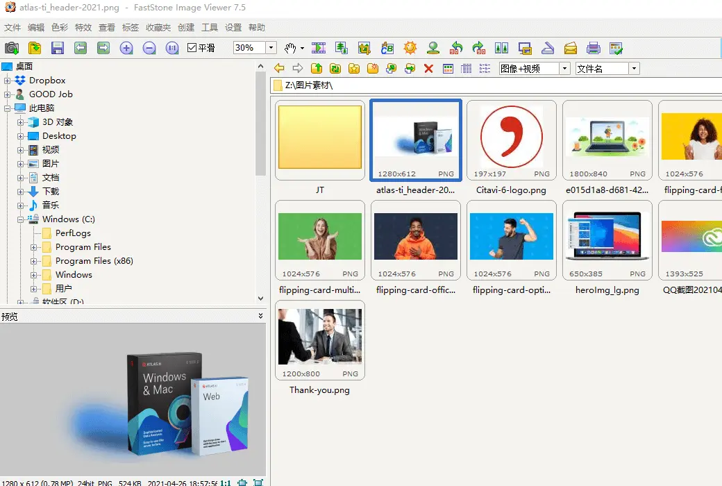Screen dimensions: 722x486
Task: Expand the 下载 folder node
Action: (x=20, y=192)
